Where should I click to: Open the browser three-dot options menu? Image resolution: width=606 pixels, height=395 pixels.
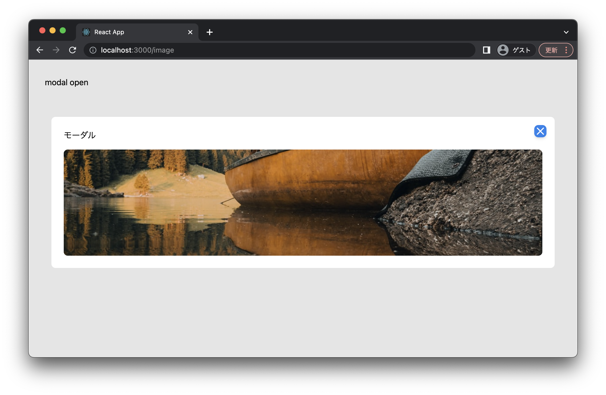pos(566,50)
